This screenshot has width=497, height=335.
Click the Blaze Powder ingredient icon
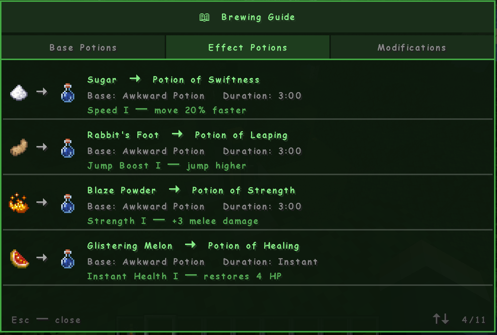[x=19, y=202]
